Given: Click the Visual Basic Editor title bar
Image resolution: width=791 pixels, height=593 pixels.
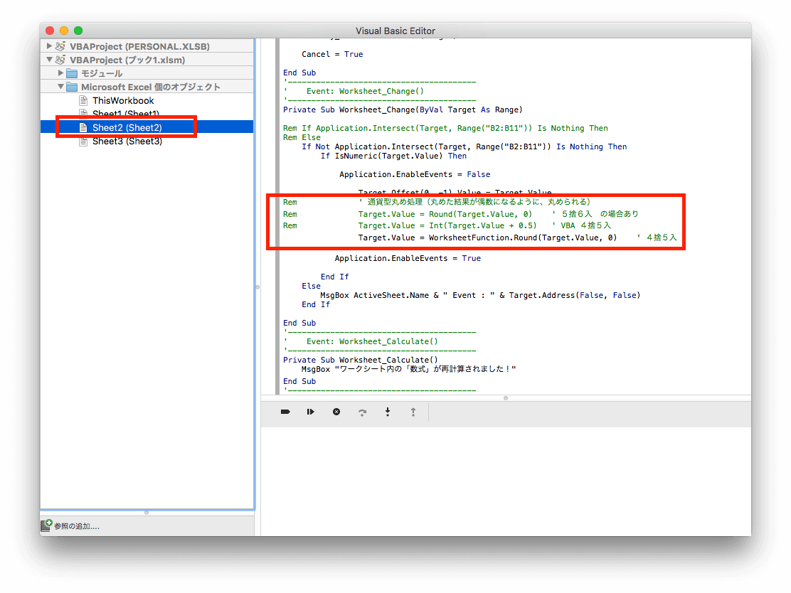Looking at the screenshot, I should [395, 31].
